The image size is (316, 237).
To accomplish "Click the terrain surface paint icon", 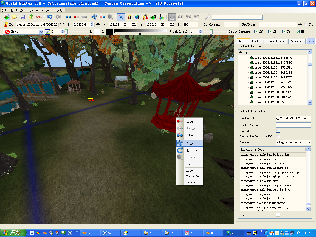I will point(161,17).
